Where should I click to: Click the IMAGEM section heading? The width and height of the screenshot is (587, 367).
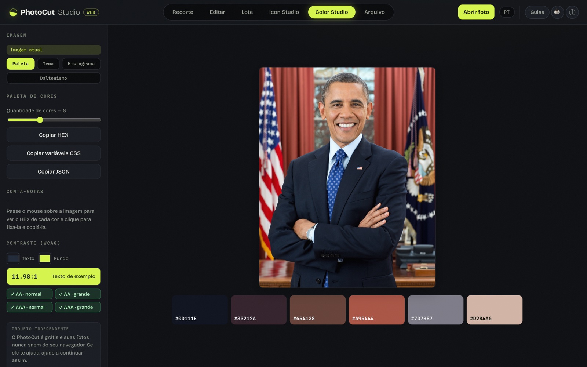pos(17,35)
